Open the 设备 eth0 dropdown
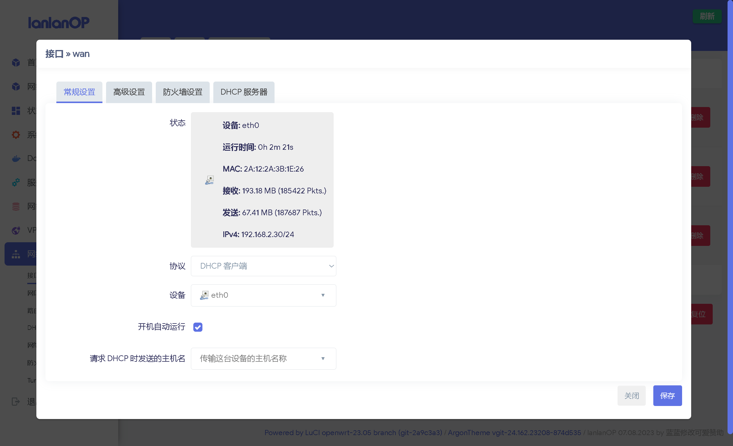The width and height of the screenshot is (733, 446). pyautogui.click(x=264, y=295)
